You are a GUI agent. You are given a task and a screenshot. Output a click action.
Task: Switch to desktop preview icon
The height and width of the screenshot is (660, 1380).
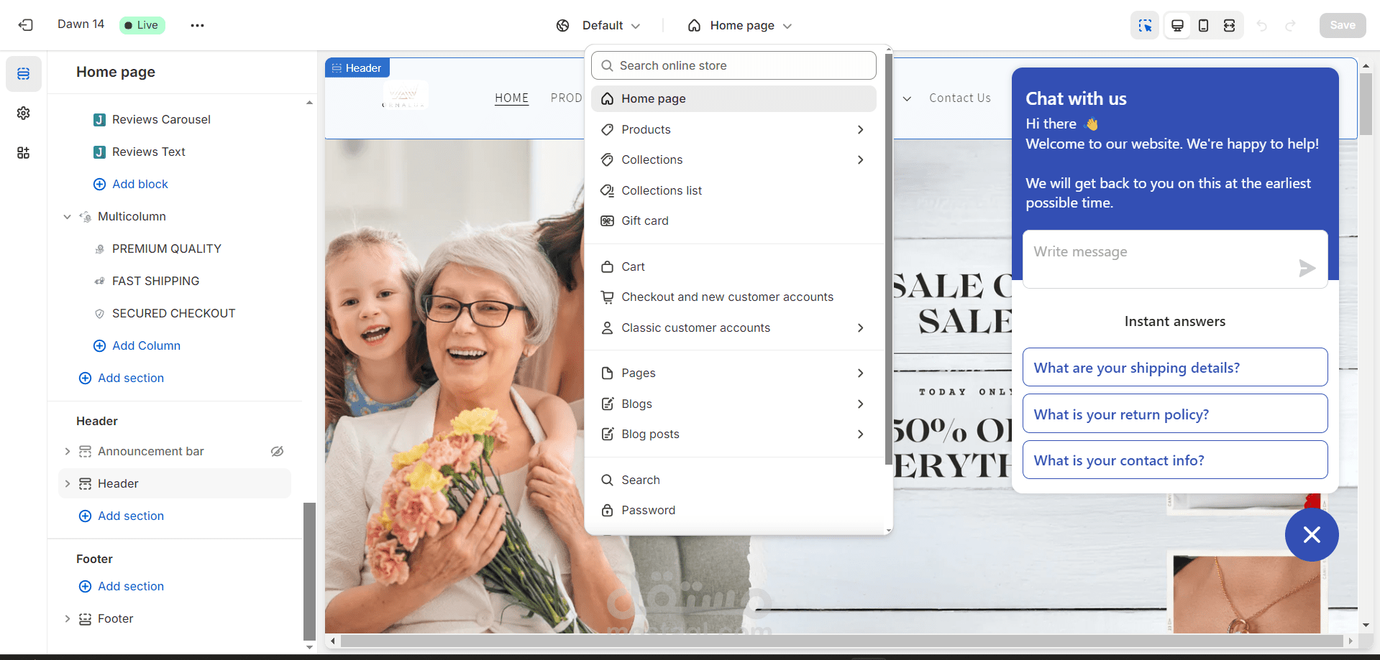pos(1177,25)
